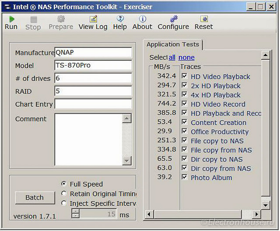The height and width of the screenshot is (231, 280).
Task: Click the 342.4 MB/s value
Action: [x=167, y=76]
